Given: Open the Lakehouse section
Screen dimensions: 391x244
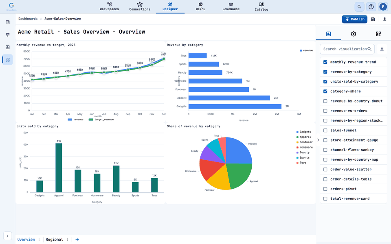Looking at the screenshot, I should point(231,7).
